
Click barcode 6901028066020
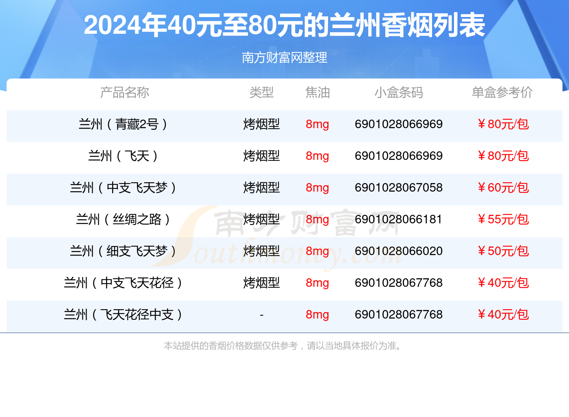tap(399, 251)
